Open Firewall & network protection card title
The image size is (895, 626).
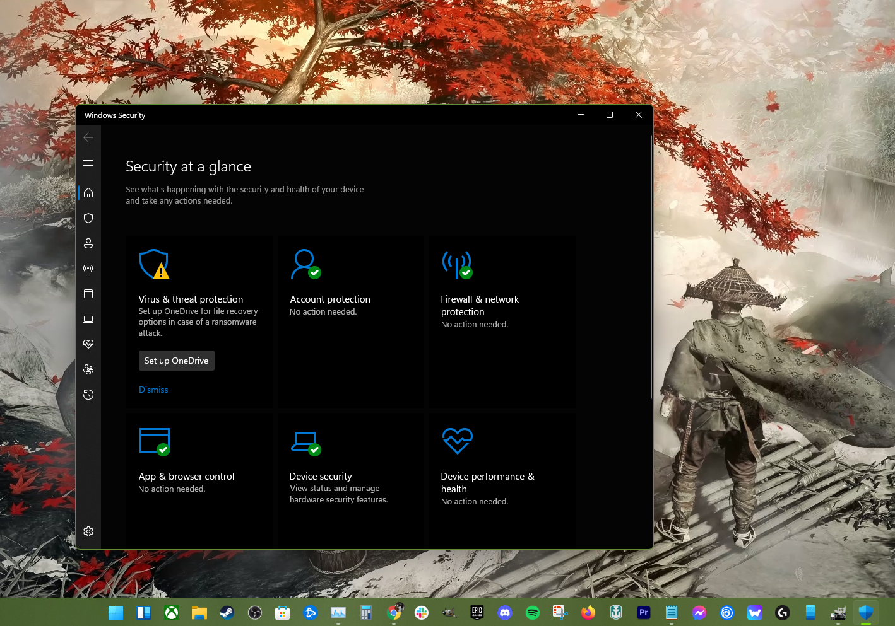click(x=480, y=306)
